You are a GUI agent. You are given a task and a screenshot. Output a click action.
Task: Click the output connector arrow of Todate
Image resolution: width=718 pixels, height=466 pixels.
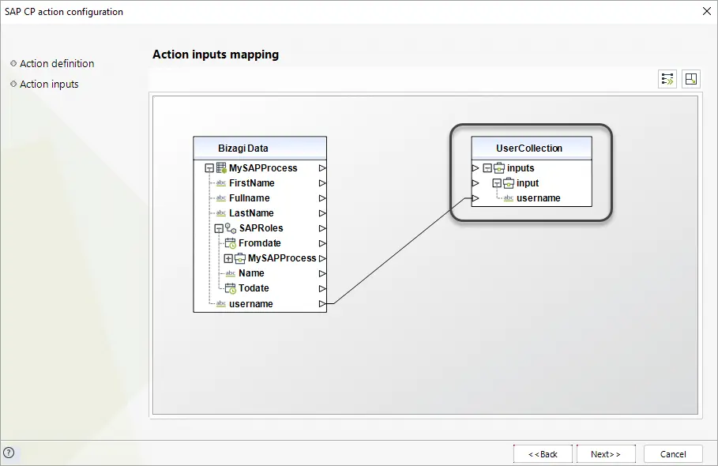click(322, 289)
